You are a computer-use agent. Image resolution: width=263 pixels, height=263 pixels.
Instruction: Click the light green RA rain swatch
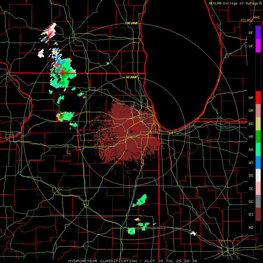pyautogui.click(x=258, y=150)
